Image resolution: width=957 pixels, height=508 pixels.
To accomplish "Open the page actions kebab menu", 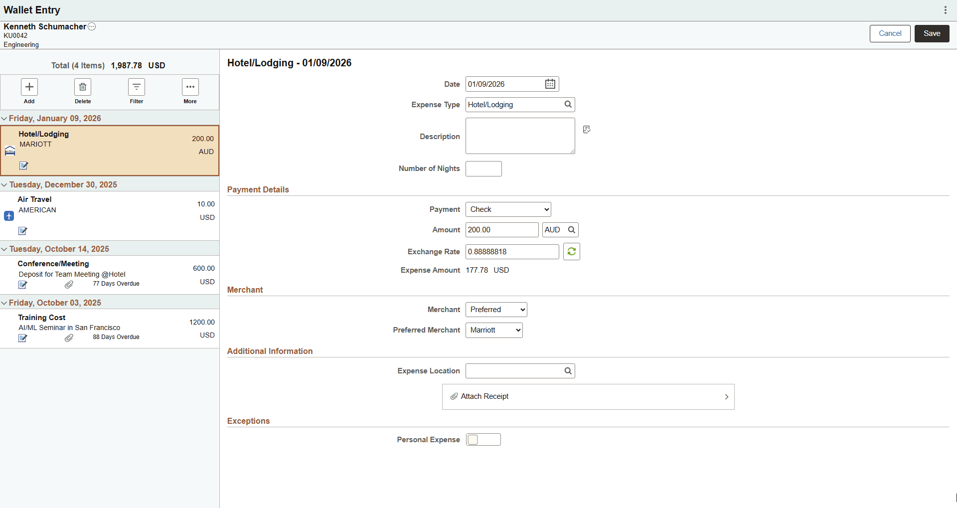I will tap(945, 10).
